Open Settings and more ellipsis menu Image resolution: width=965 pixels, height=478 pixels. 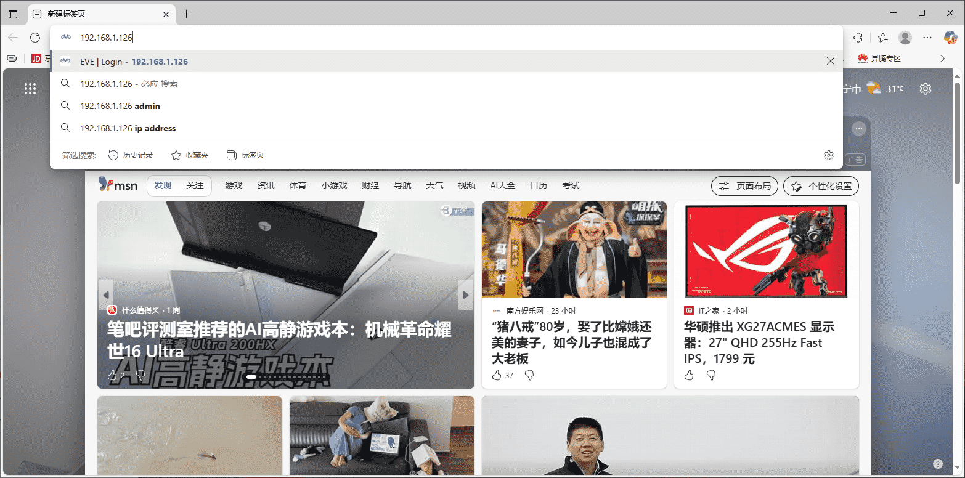(x=927, y=38)
